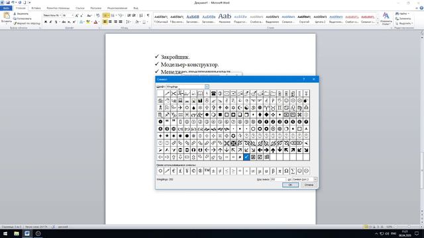This screenshot has height=238, width=424.
Task: Open the ribbon font size dropdown
Action: 72,15
